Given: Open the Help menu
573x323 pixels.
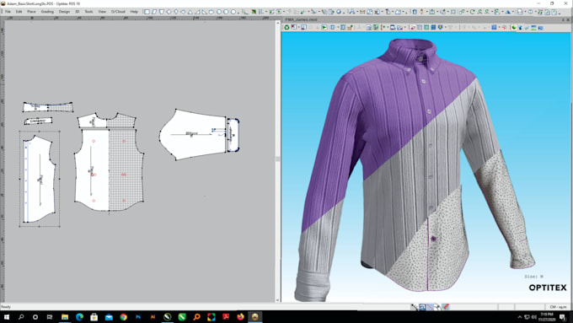Looking at the screenshot, I should [x=134, y=12].
